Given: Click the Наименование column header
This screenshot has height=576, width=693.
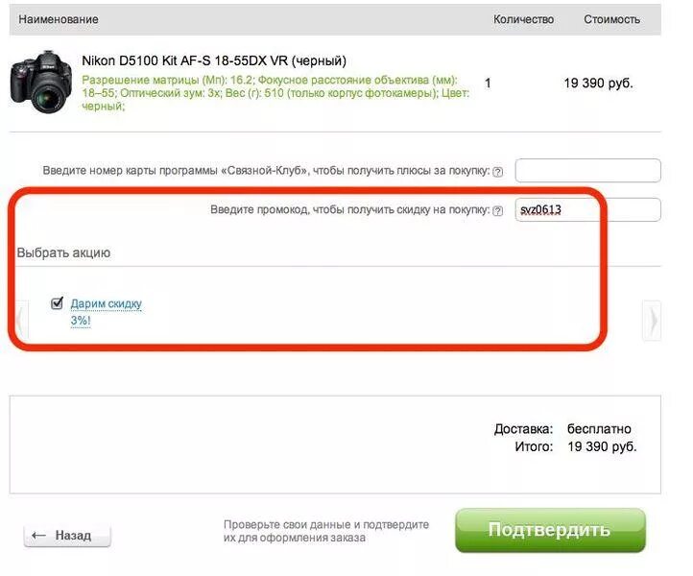Looking at the screenshot, I should click(59, 19).
